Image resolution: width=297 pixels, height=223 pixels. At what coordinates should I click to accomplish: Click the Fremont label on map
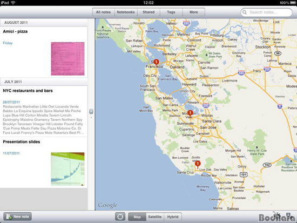(205, 96)
